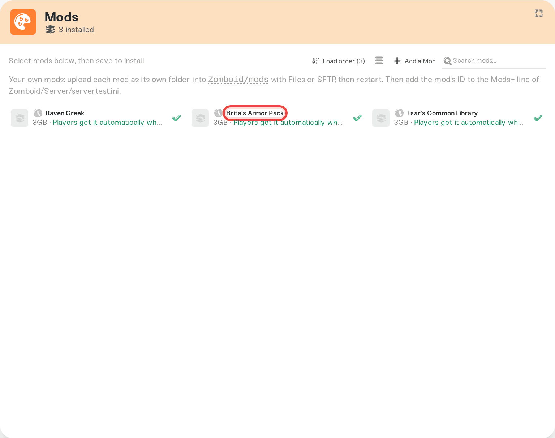Click Tsar's Common Library thumbnail

point(381,118)
